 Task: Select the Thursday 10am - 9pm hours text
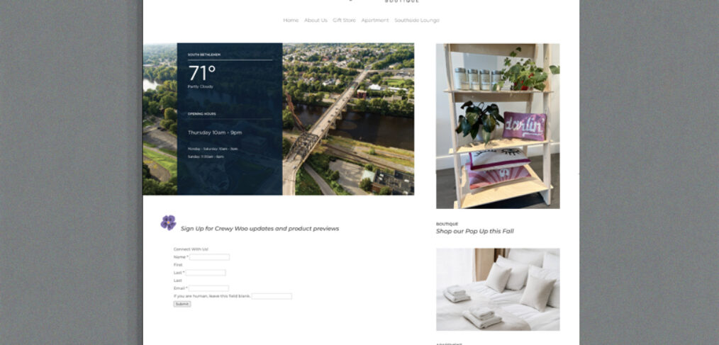click(215, 132)
